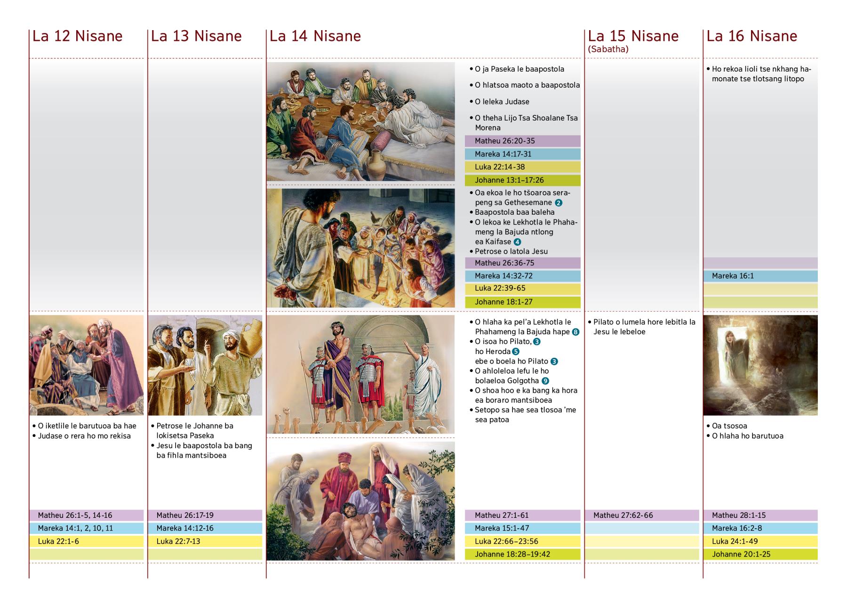
Task: Click the number 2 marker beside Gethesemane
Action: [x=559, y=203]
